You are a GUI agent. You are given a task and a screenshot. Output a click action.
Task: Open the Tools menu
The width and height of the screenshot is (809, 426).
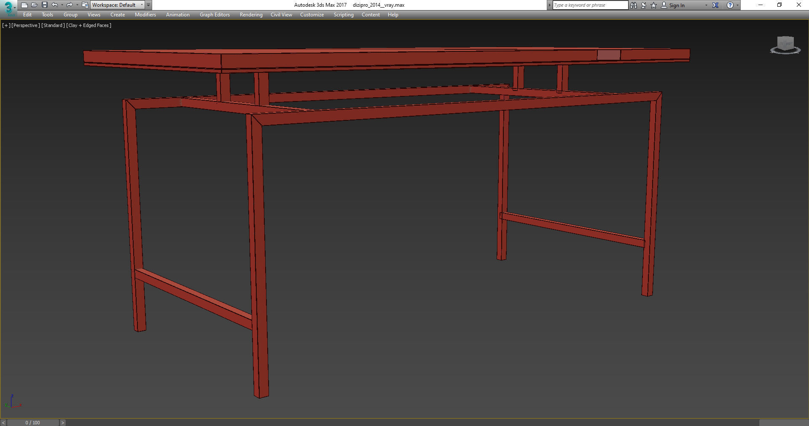click(47, 15)
